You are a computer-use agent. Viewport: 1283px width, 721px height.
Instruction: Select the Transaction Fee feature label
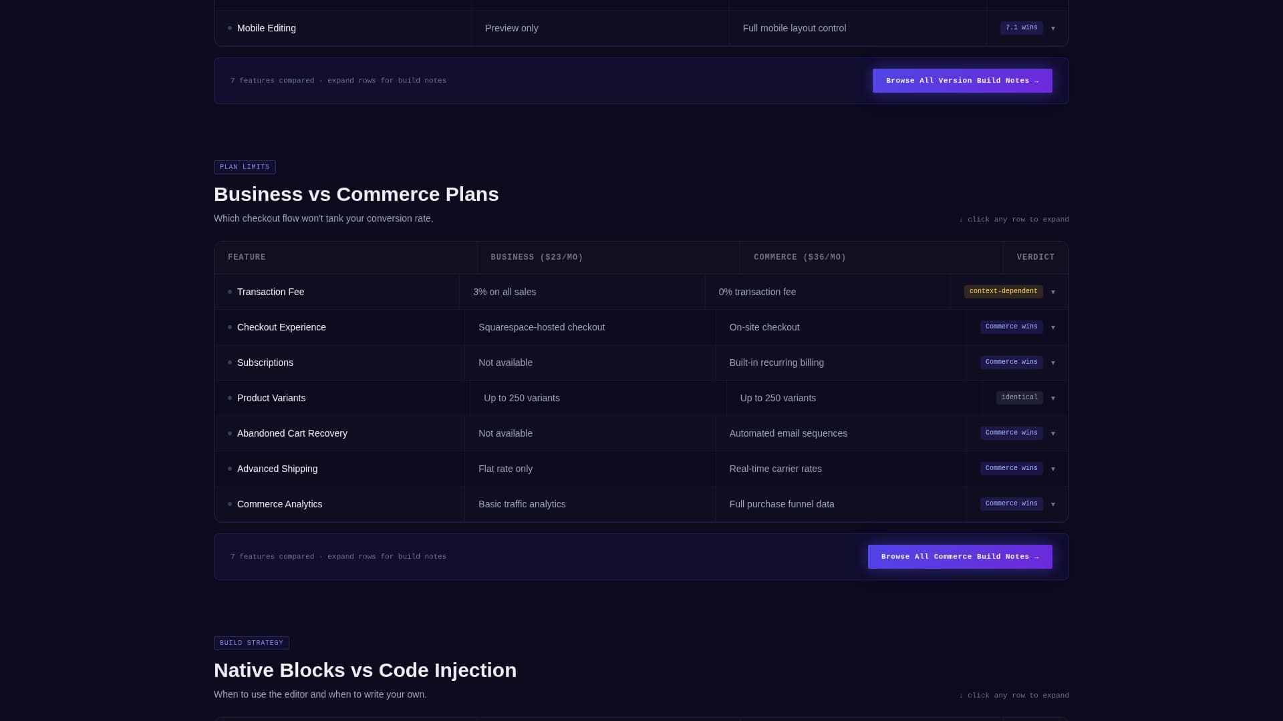(x=271, y=292)
